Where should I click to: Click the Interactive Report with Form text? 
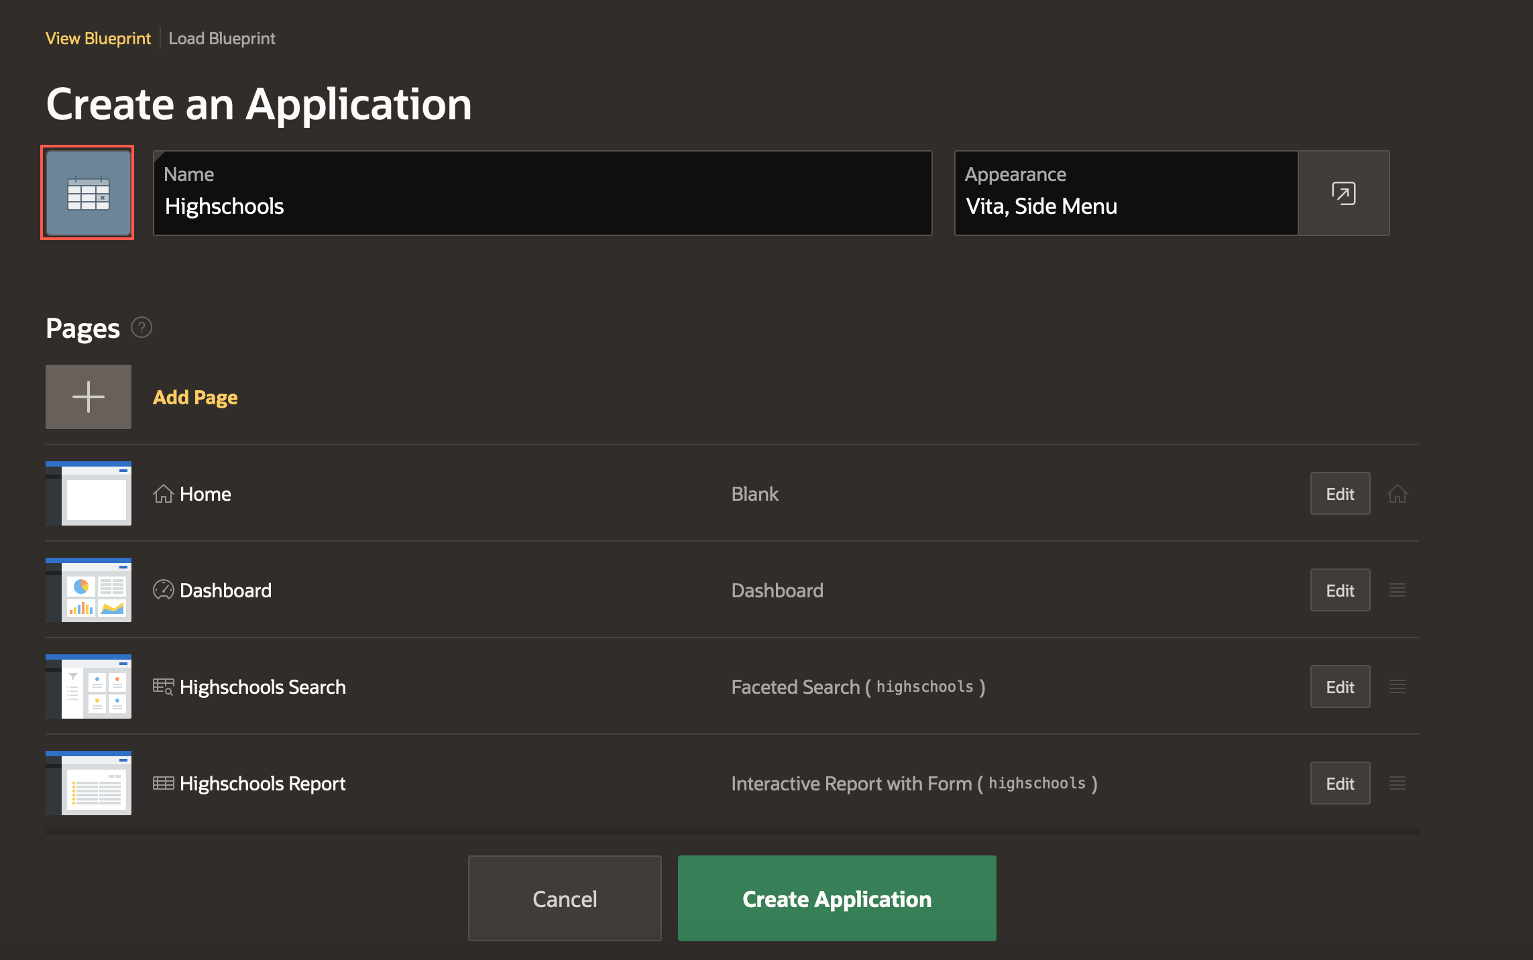[914, 784]
